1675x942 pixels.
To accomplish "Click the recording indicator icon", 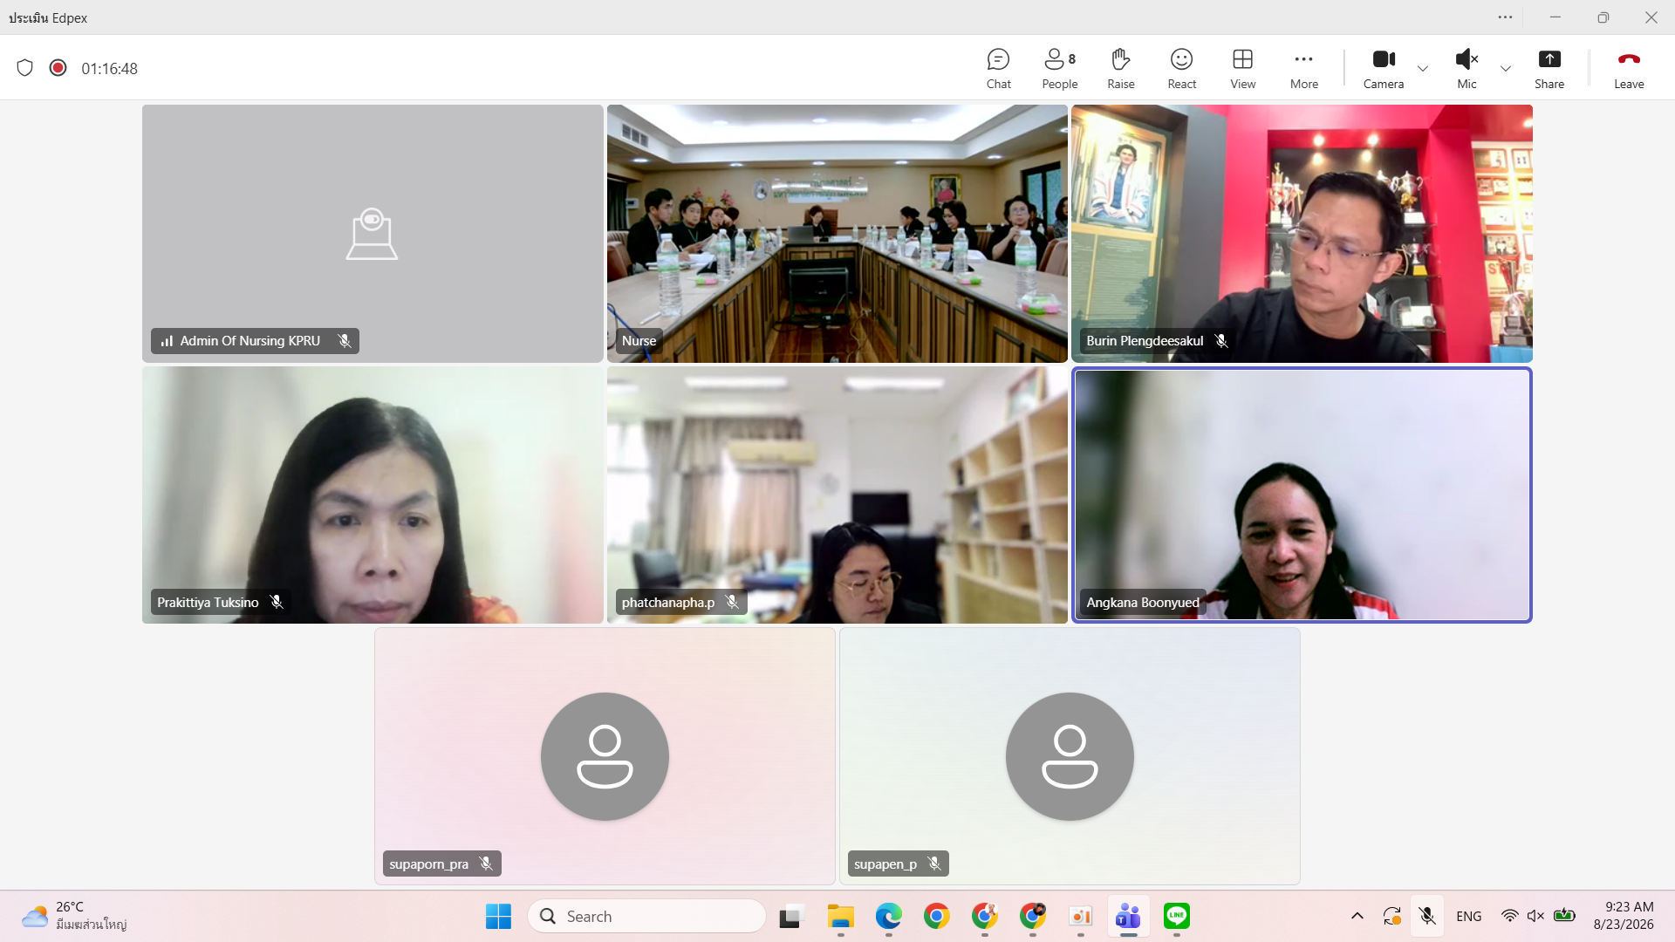I will tap(58, 68).
